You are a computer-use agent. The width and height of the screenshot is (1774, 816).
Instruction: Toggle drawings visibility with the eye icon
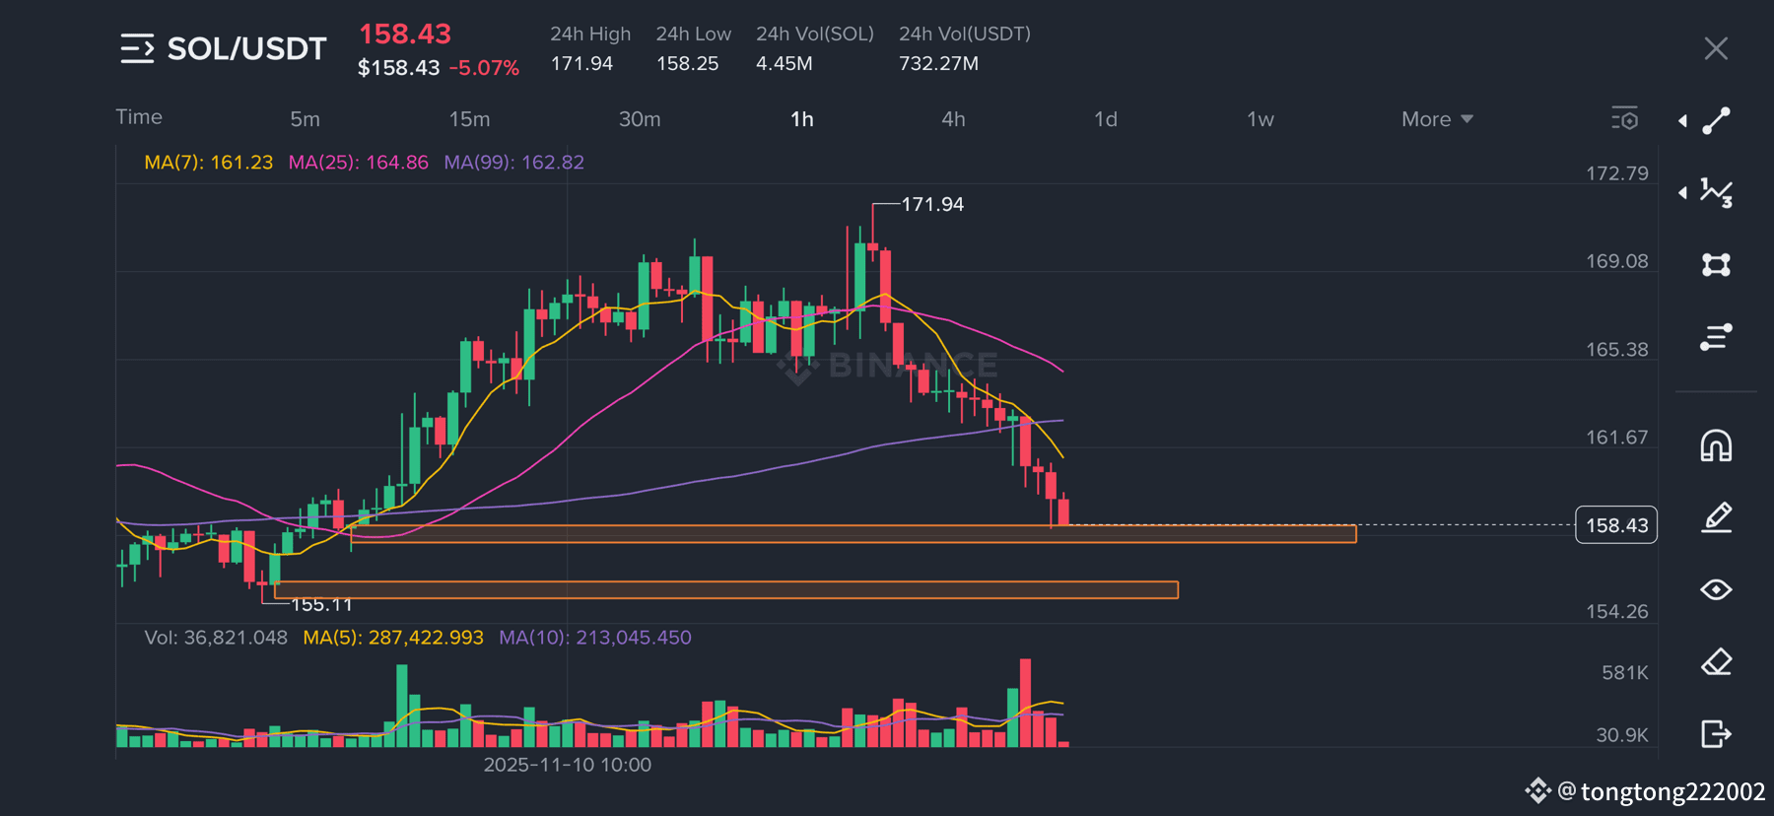(x=1716, y=589)
